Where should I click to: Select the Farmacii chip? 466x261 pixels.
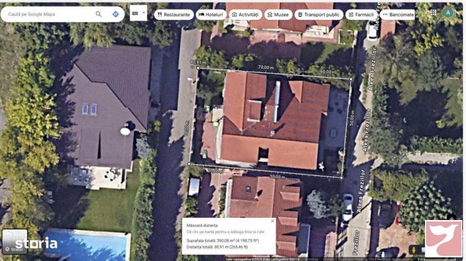pyautogui.click(x=361, y=15)
